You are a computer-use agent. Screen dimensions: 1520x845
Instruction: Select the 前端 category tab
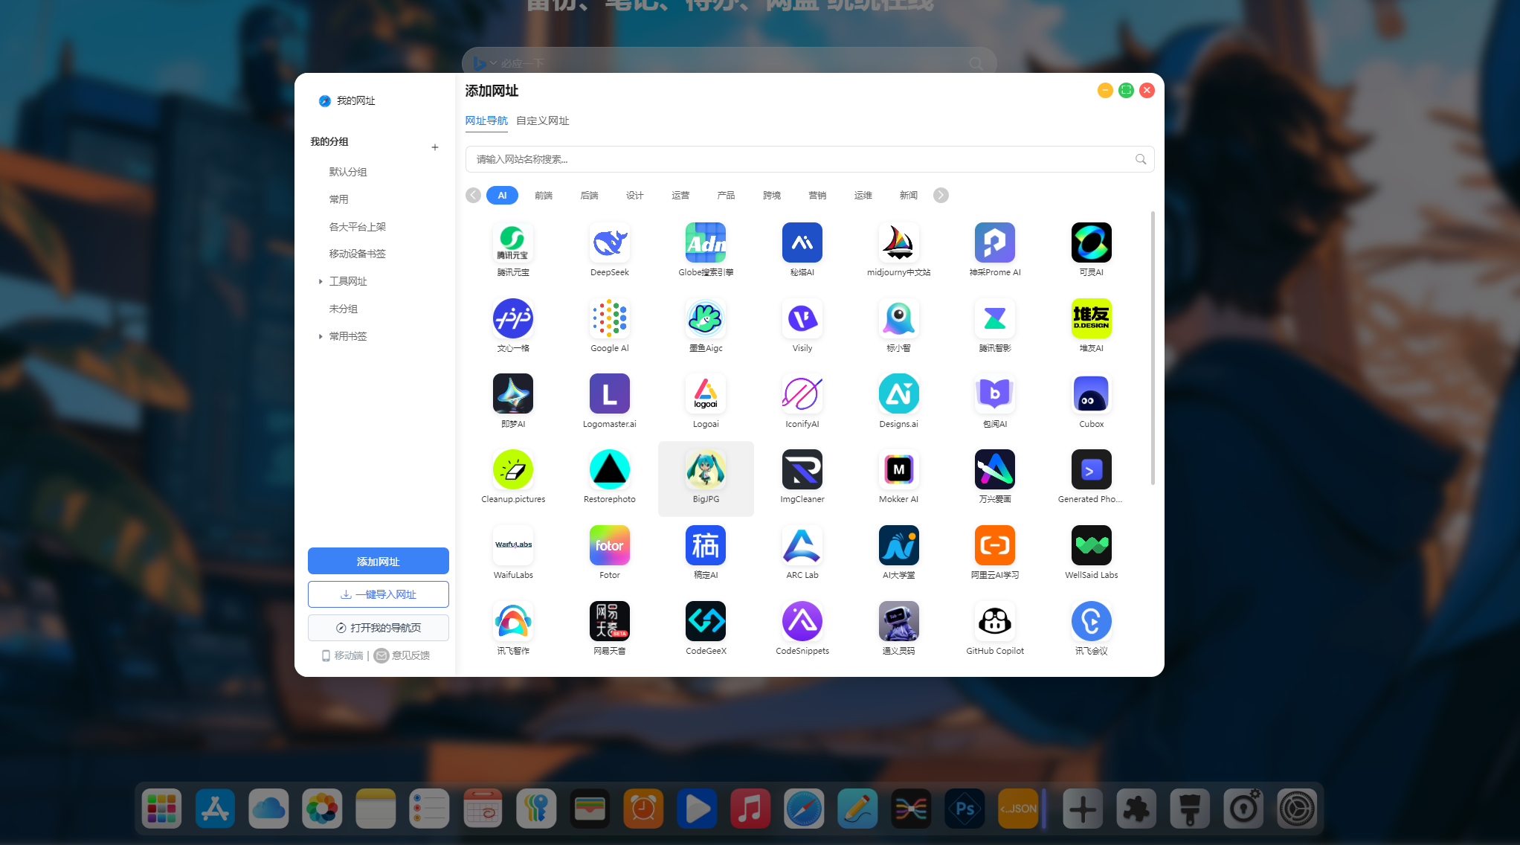tap(544, 195)
